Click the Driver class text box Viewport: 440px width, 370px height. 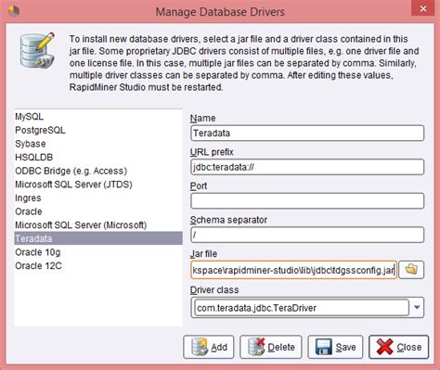(302, 308)
